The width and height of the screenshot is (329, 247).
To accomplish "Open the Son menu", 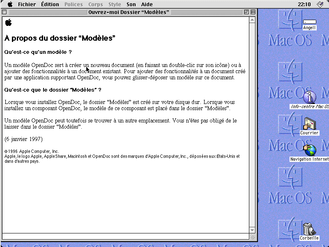I will pyautogui.click(x=131, y=4).
